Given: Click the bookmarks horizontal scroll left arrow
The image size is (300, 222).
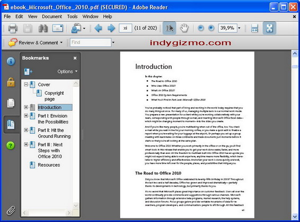Looking at the screenshot, I should pyautogui.click(x=25, y=212).
